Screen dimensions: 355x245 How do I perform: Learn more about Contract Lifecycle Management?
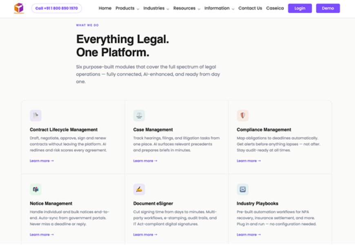point(42,161)
